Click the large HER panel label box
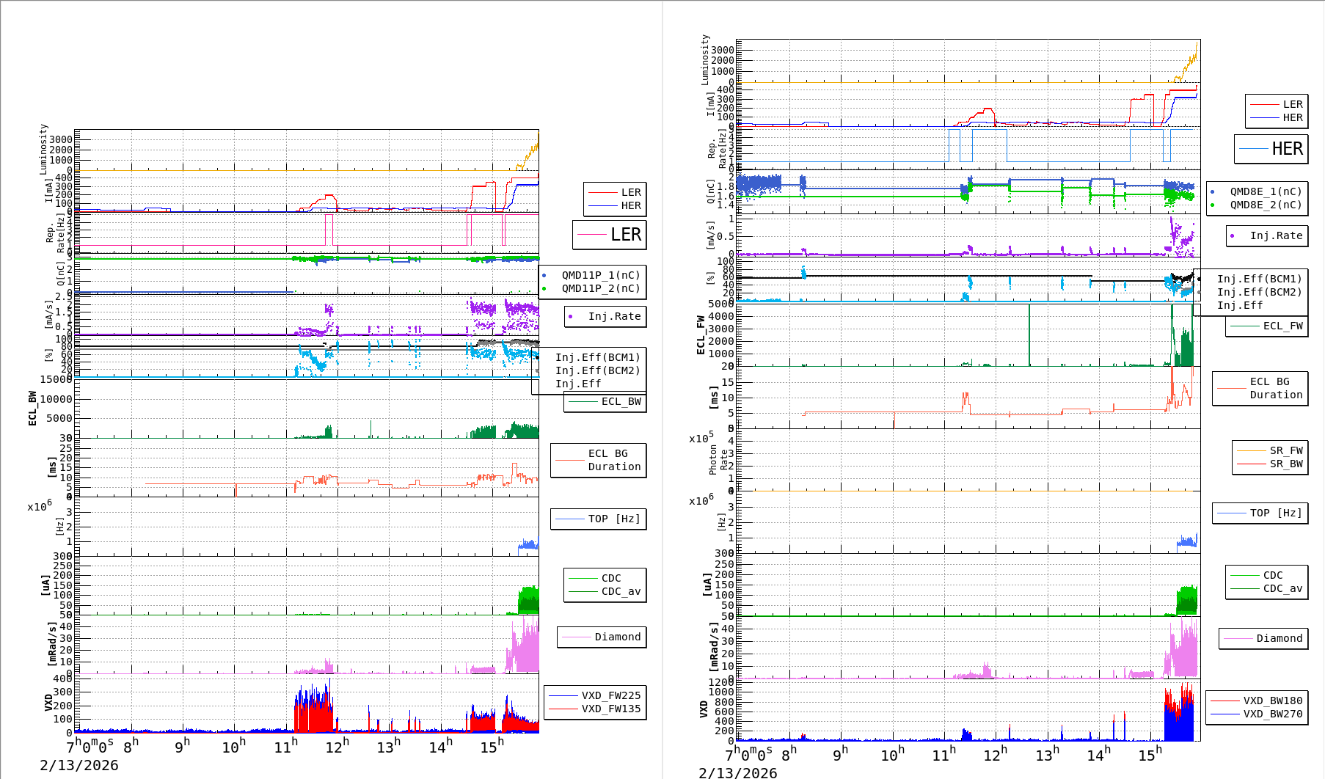 [x=1271, y=149]
